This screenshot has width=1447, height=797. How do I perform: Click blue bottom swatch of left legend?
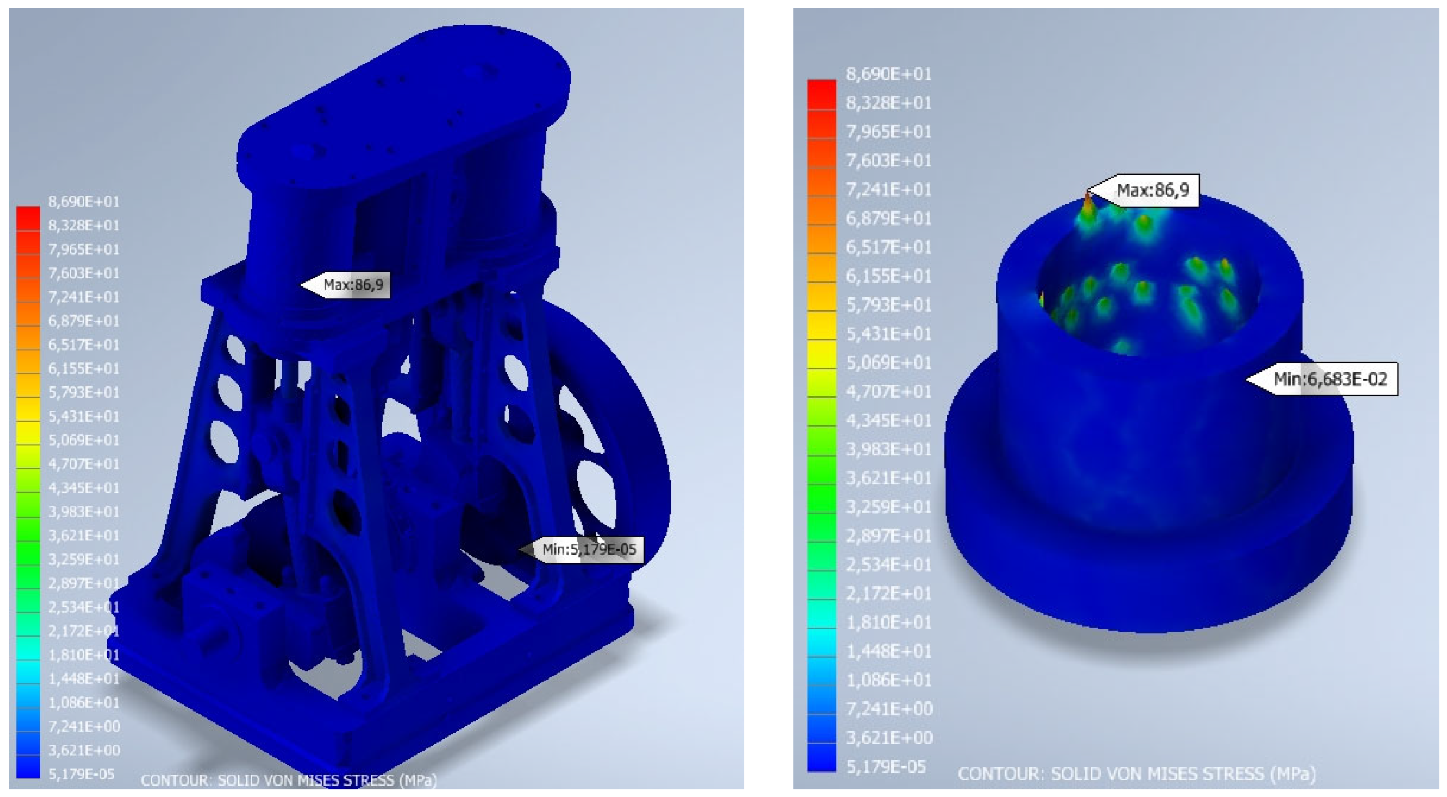pos(28,767)
